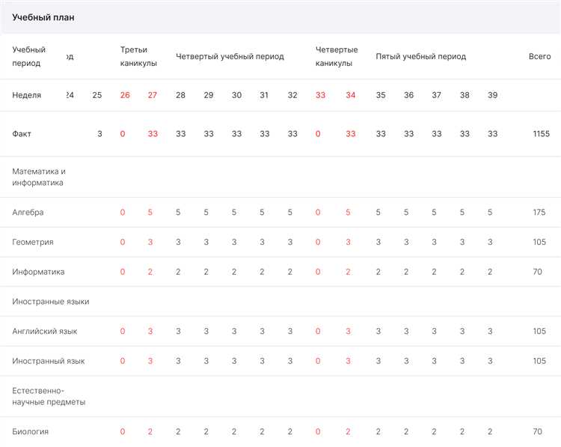
Task: Click the Всего column header
Action: click(539, 57)
